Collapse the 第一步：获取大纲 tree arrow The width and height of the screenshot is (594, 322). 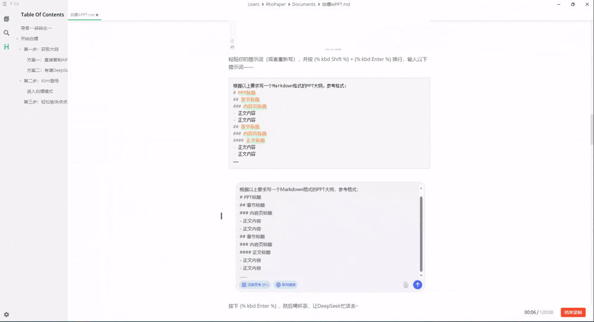pyautogui.click(x=20, y=49)
